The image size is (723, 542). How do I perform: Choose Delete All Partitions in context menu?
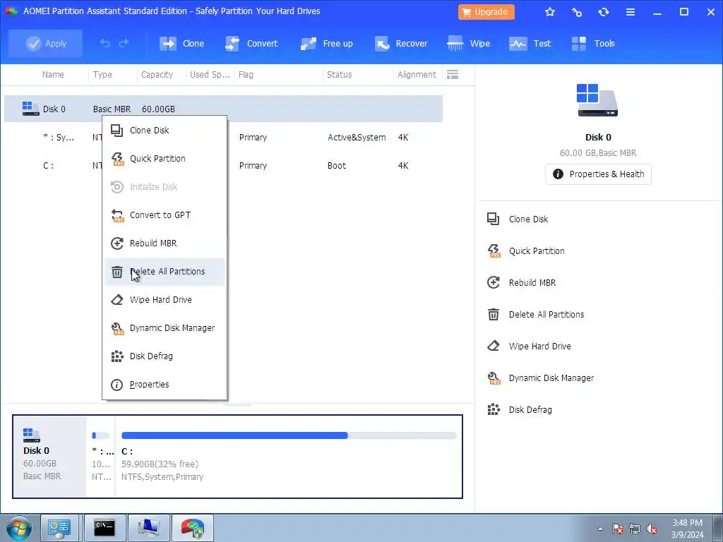click(165, 272)
